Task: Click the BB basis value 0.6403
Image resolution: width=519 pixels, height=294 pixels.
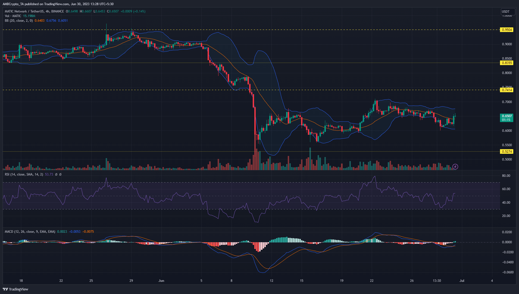Action: point(40,21)
